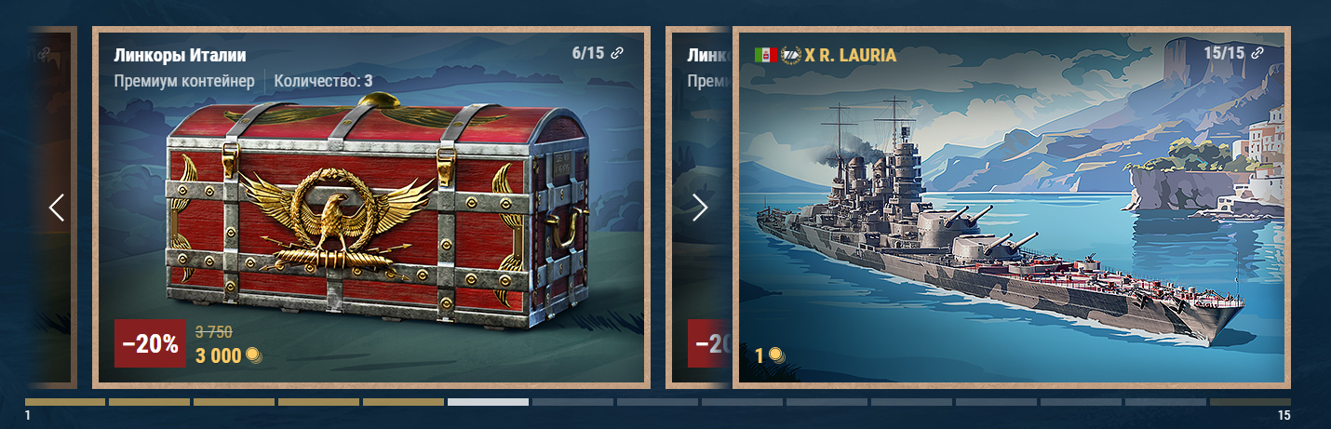Click battleship class emblem before X R. LAURIA
This screenshot has width=1331, height=429.
pyautogui.click(x=791, y=55)
